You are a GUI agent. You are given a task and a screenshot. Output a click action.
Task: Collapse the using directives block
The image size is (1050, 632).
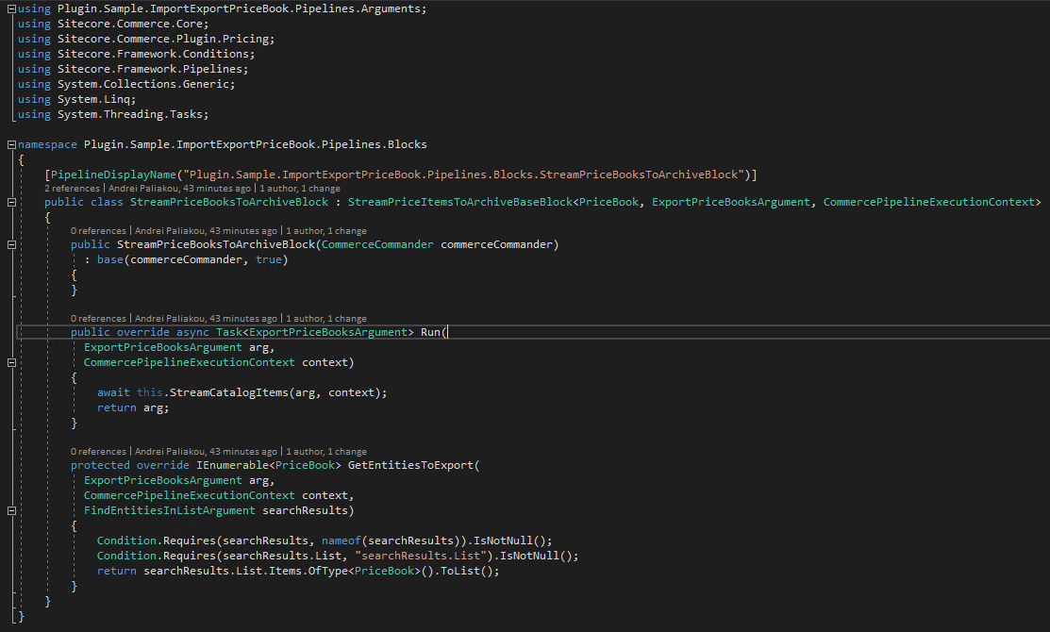11,8
